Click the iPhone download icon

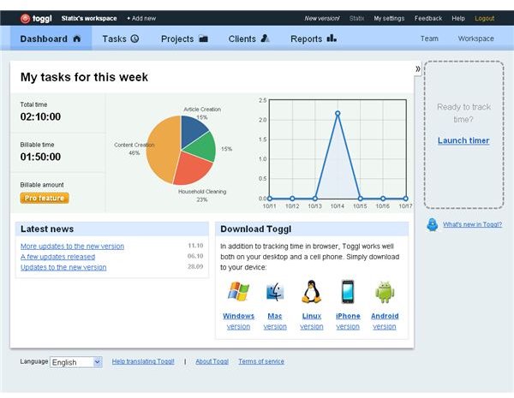(x=348, y=292)
